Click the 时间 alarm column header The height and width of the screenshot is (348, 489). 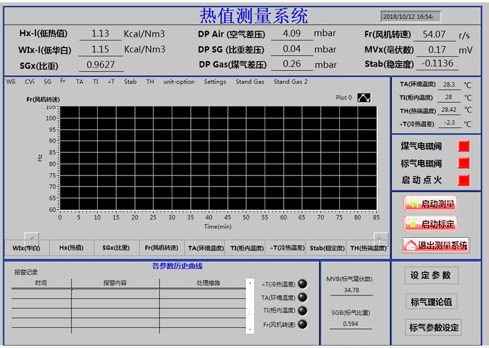pyautogui.click(x=41, y=283)
